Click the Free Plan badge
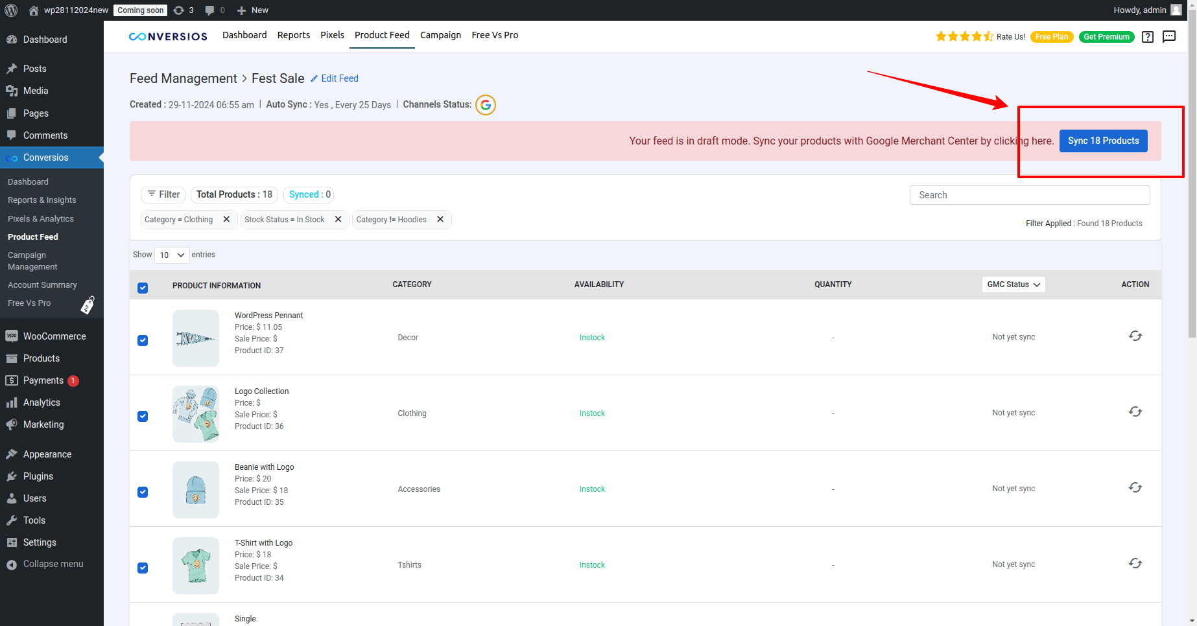The image size is (1197, 626). pyautogui.click(x=1052, y=37)
